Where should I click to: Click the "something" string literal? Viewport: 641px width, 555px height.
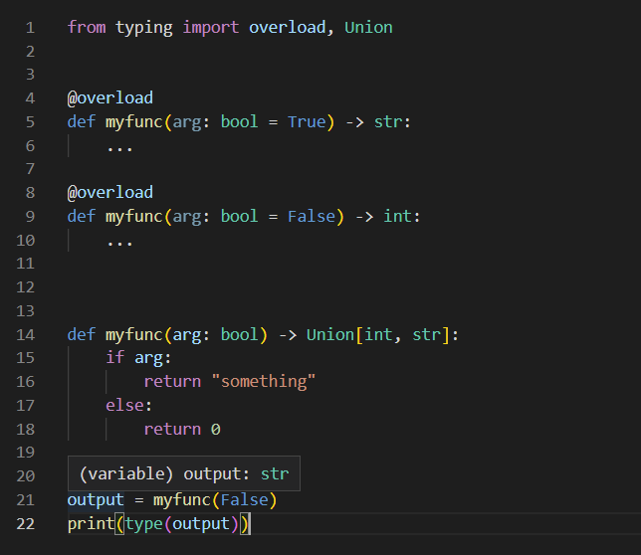pos(264,381)
